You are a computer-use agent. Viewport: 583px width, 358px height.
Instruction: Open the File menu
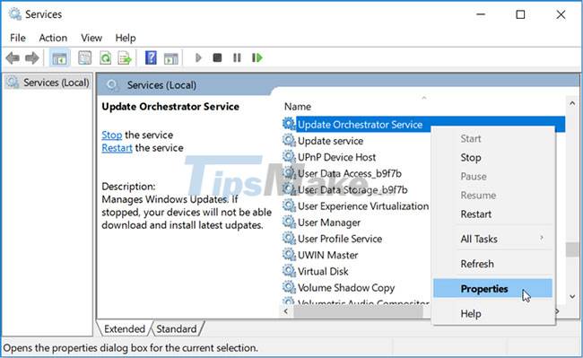point(18,38)
